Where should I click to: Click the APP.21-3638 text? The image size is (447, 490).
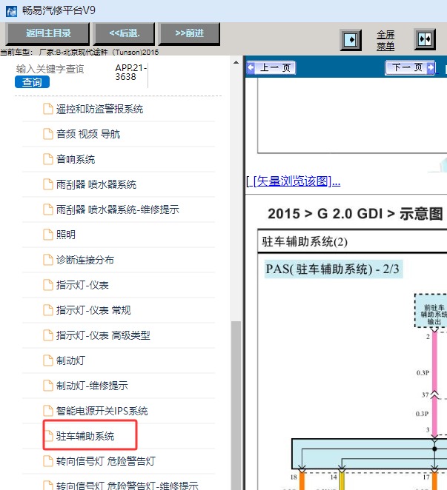click(x=130, y=73)
